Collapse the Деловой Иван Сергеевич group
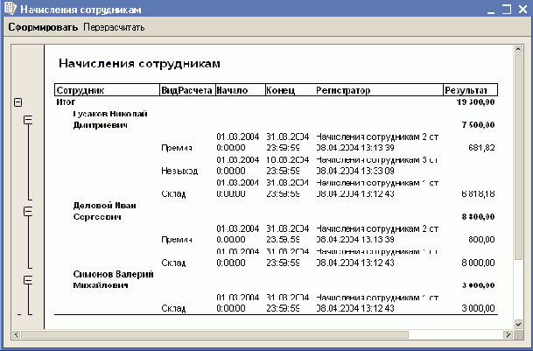 pyautogui.click(x=27, y=211)
